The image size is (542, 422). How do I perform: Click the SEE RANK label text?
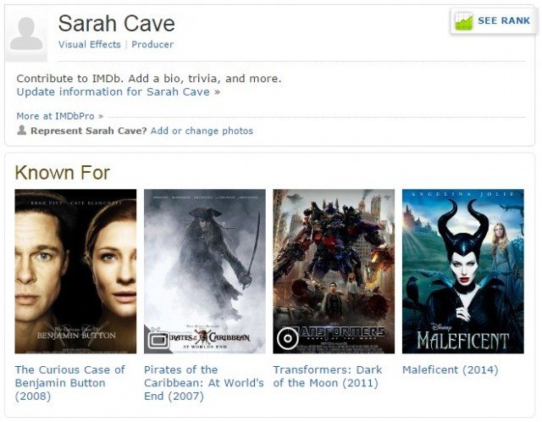coord(504,20)
